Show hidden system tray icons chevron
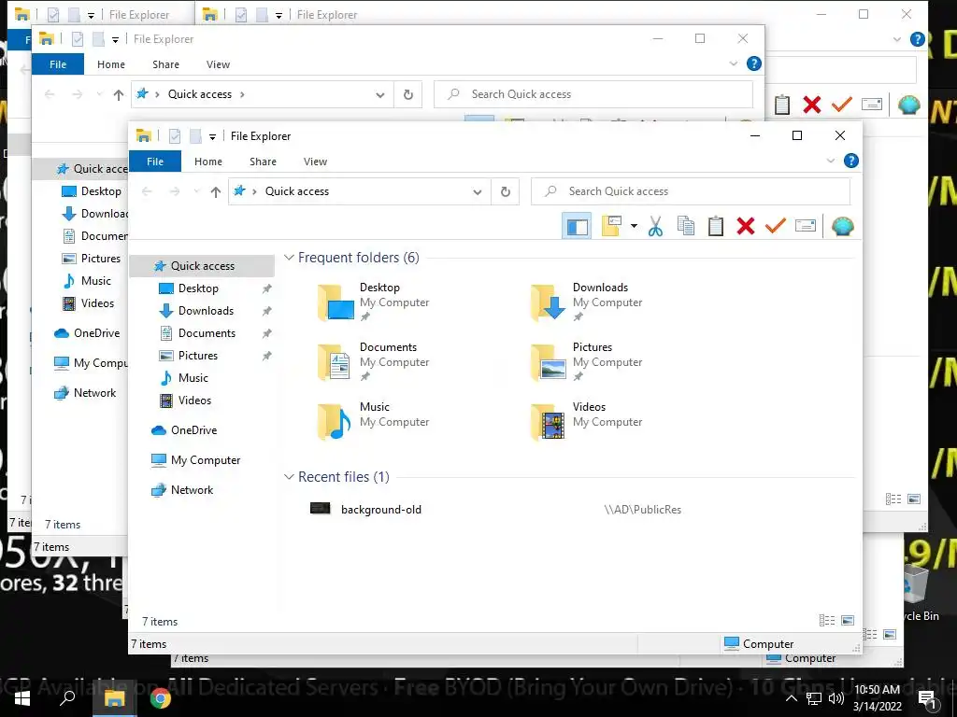 (791, 698)
